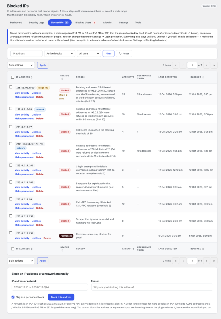Go to last page in top pagination
The height and width of the screenshot is (319, 221).
pyautogui.click(x=214, y=65)
